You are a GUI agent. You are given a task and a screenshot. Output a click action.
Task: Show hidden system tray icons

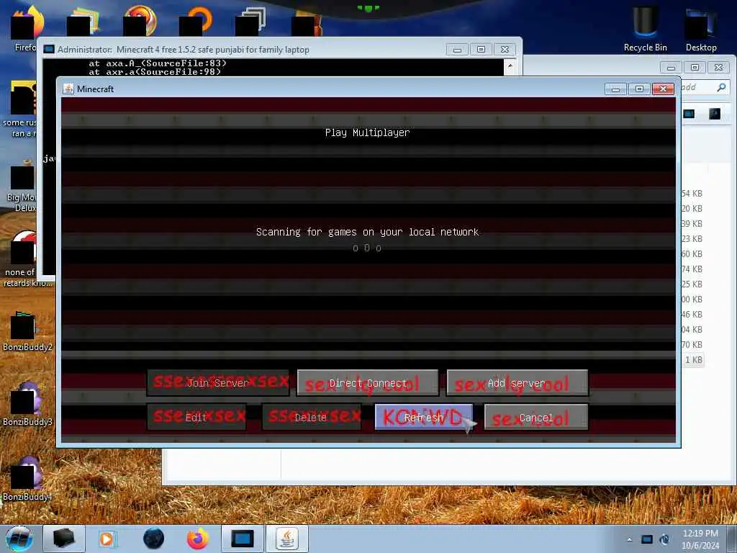[629, 539]
